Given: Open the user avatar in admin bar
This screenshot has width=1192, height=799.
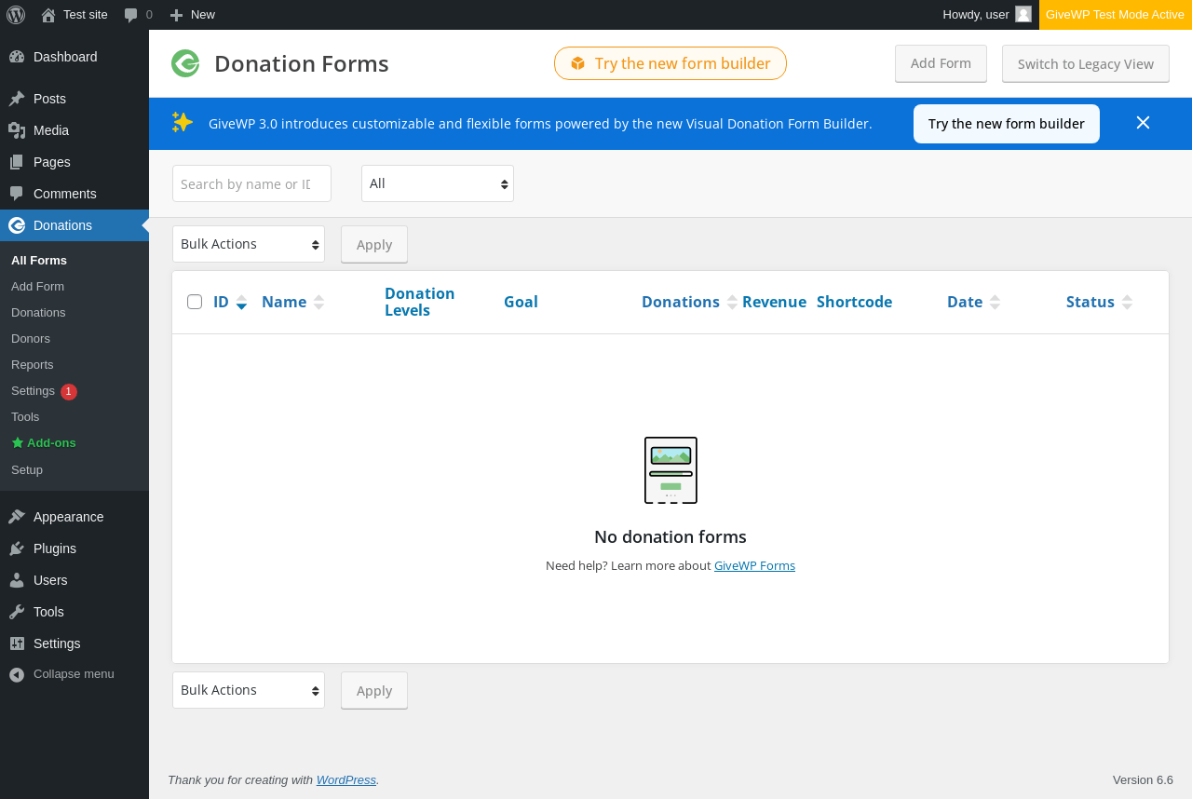Looking at the screenshot, I should 1023,15.
